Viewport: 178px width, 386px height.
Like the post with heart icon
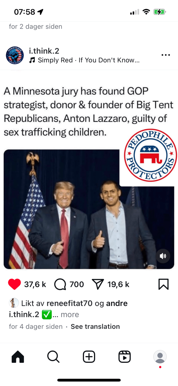tap(15, 284)
